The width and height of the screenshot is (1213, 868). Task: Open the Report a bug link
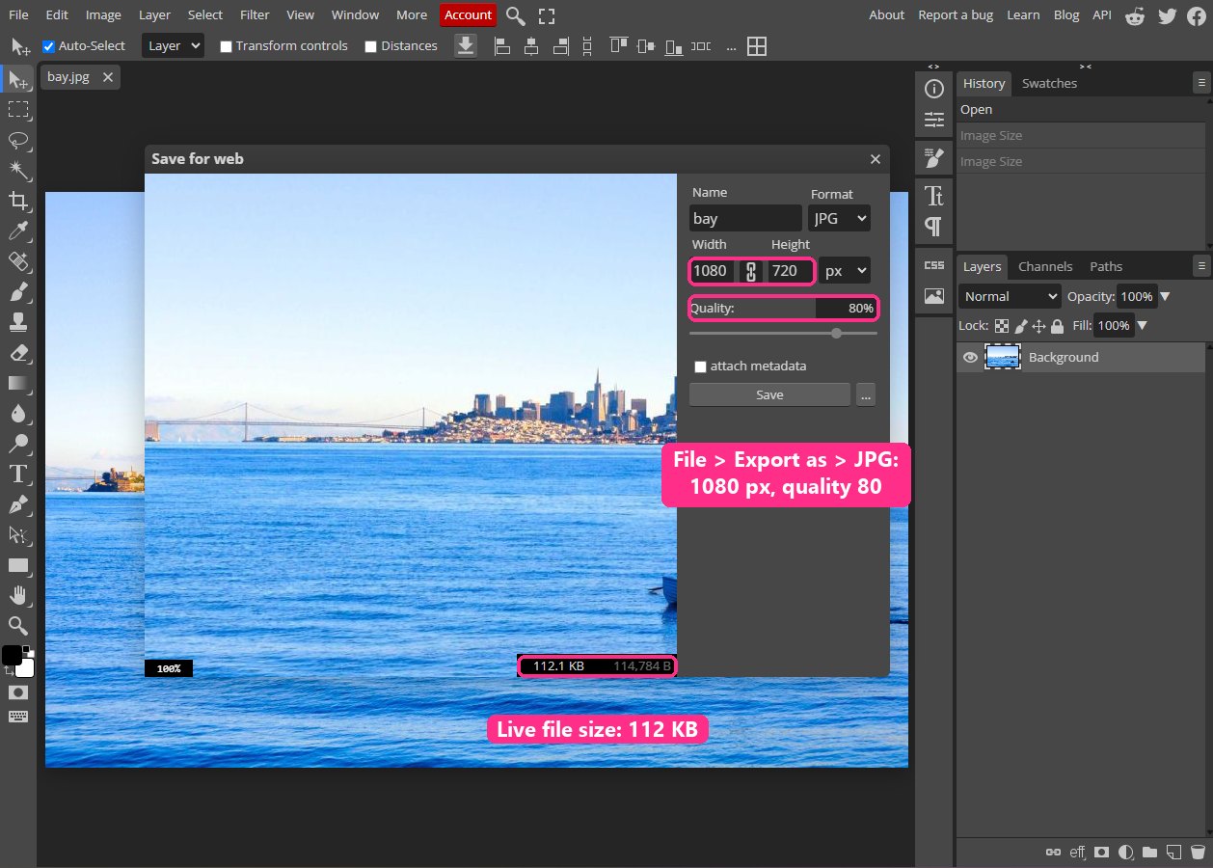point(956,15)
